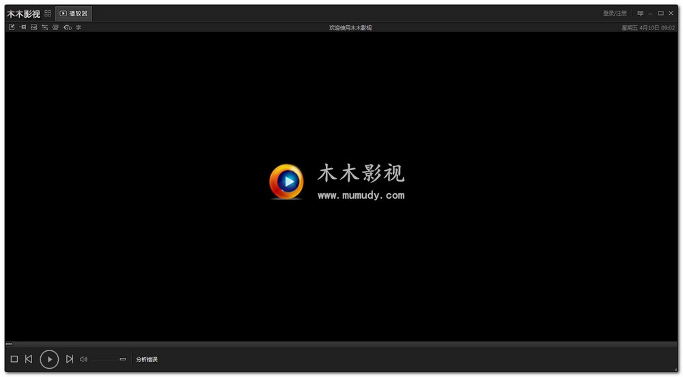Click the orange play logo in center
Screen dimensions: 683x377
pos(287,182)
